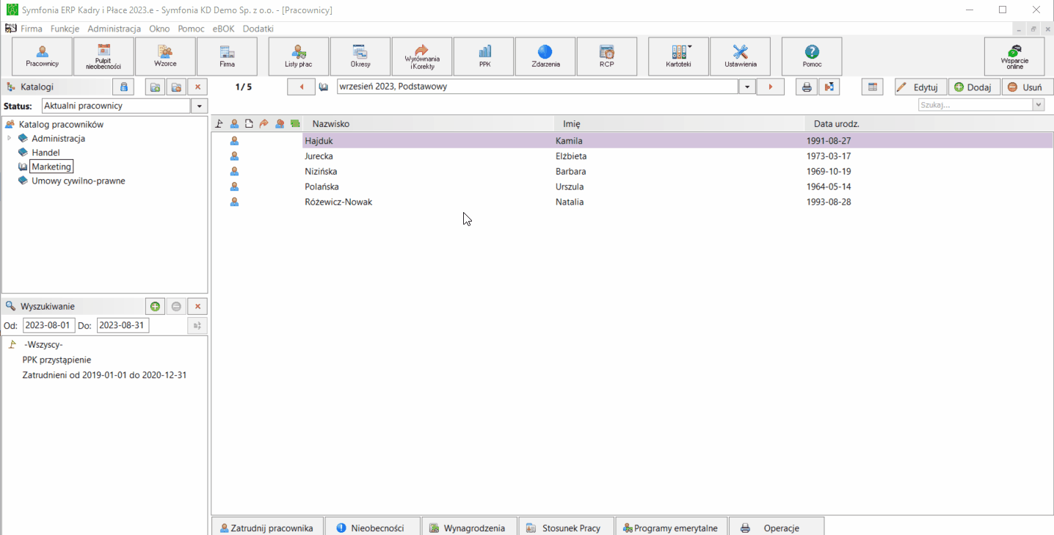Open the Wzorce toolbar module
Viewport: 1054px width, 535px height.
[x=165, y=57]
